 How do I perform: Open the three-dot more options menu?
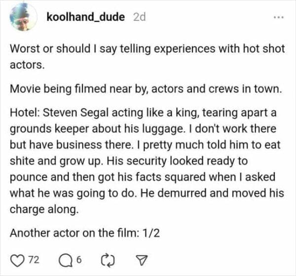279,17
